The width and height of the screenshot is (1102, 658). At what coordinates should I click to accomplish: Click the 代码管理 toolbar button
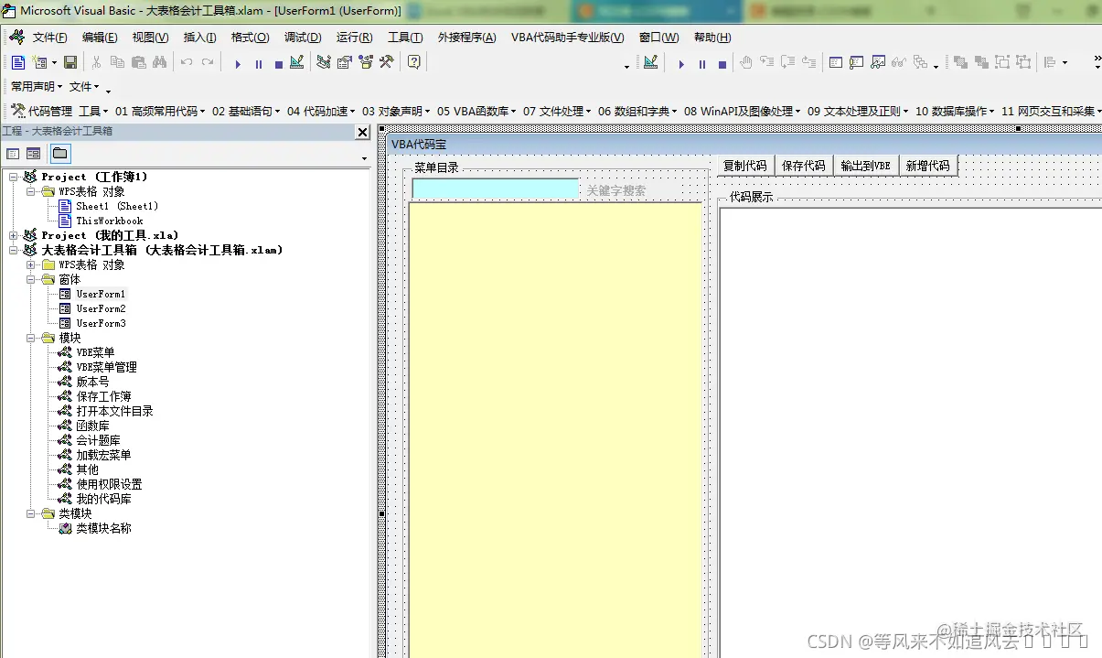click(x=41, y=111)
